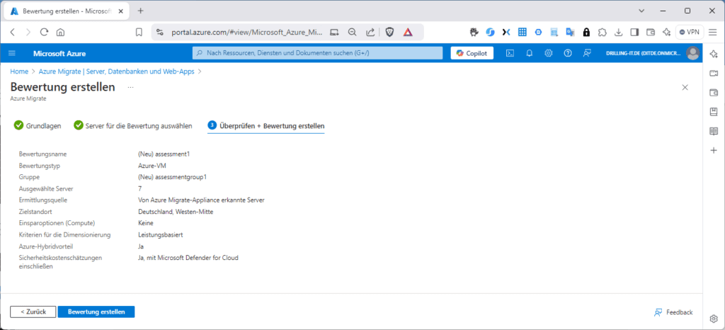Open the Brave Wallet icon in the toolbar
This screenshot has width=725, height=330.
[651, 33]
